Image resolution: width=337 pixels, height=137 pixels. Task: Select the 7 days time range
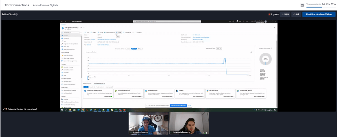click(140, 48)
